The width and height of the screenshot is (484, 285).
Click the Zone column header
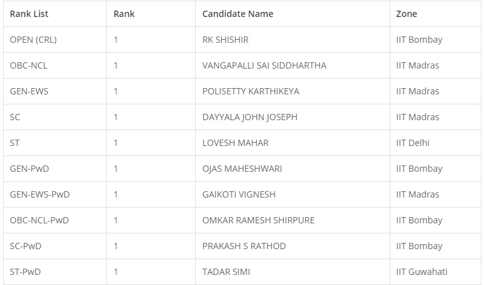tap(407, 14)
